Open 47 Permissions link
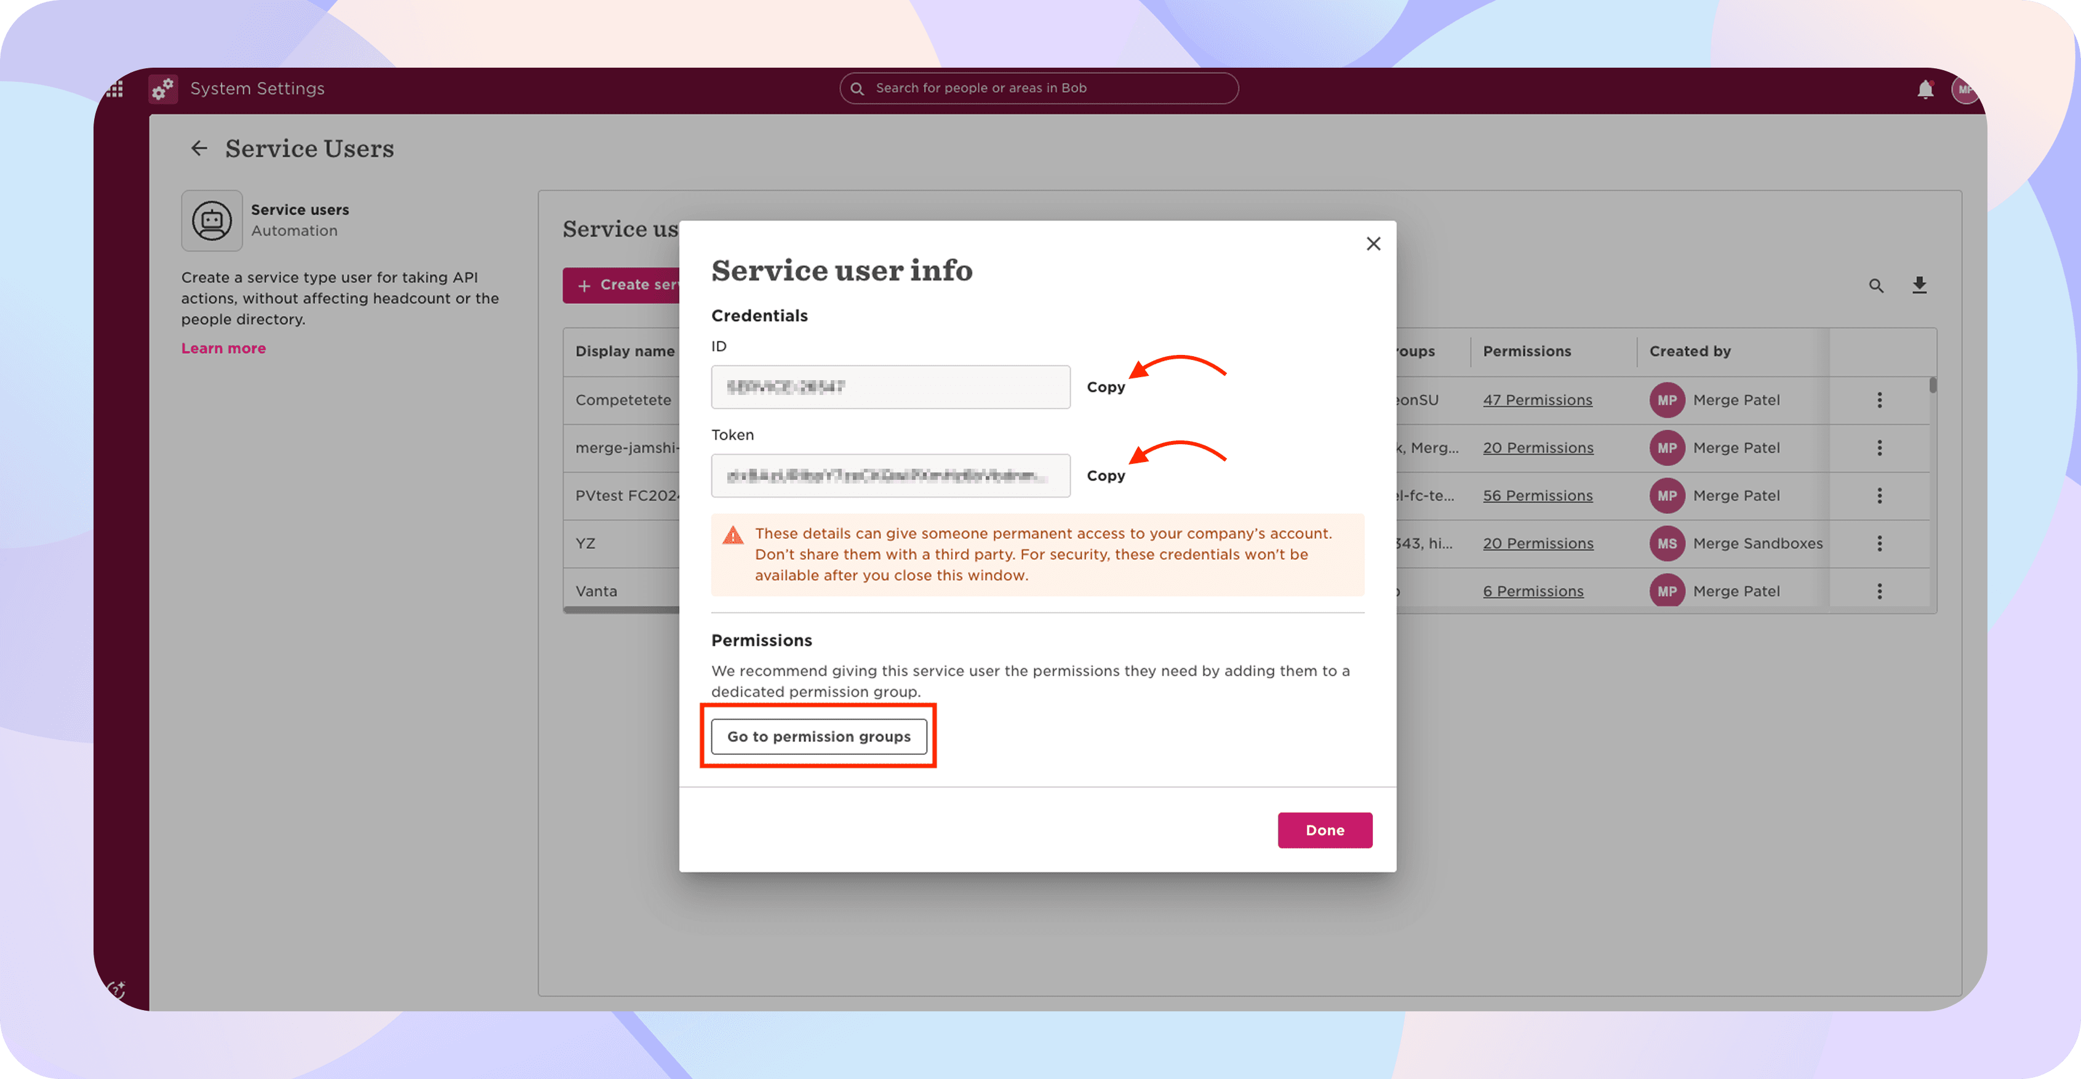Image resolution: width=2081 pixels, height=1079 pixels. [1537, 400]
